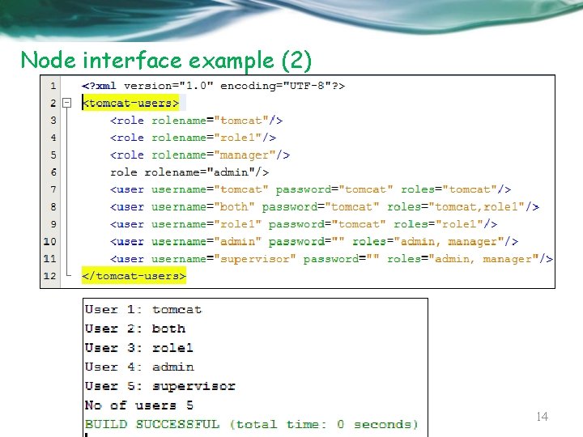Click the slide page number 14
583x437 pixels.
tap(543, 417)
